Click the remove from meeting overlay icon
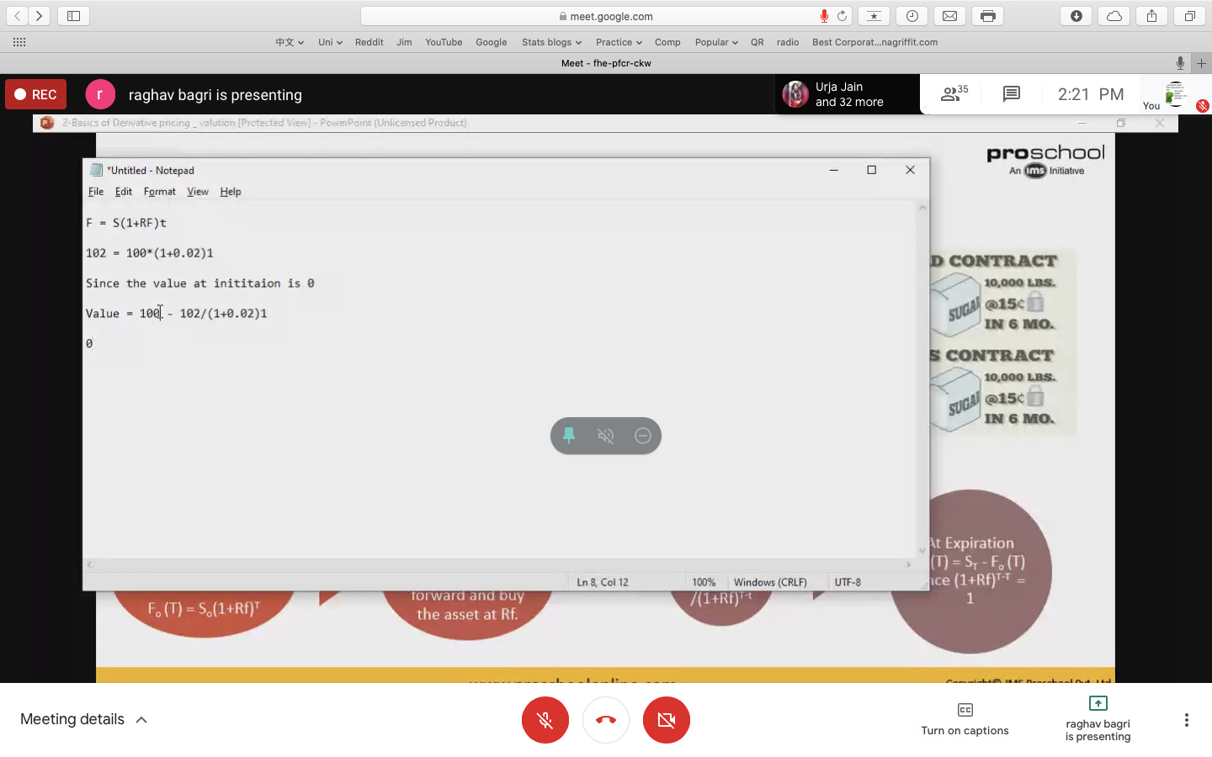 [x=643, y=436]
